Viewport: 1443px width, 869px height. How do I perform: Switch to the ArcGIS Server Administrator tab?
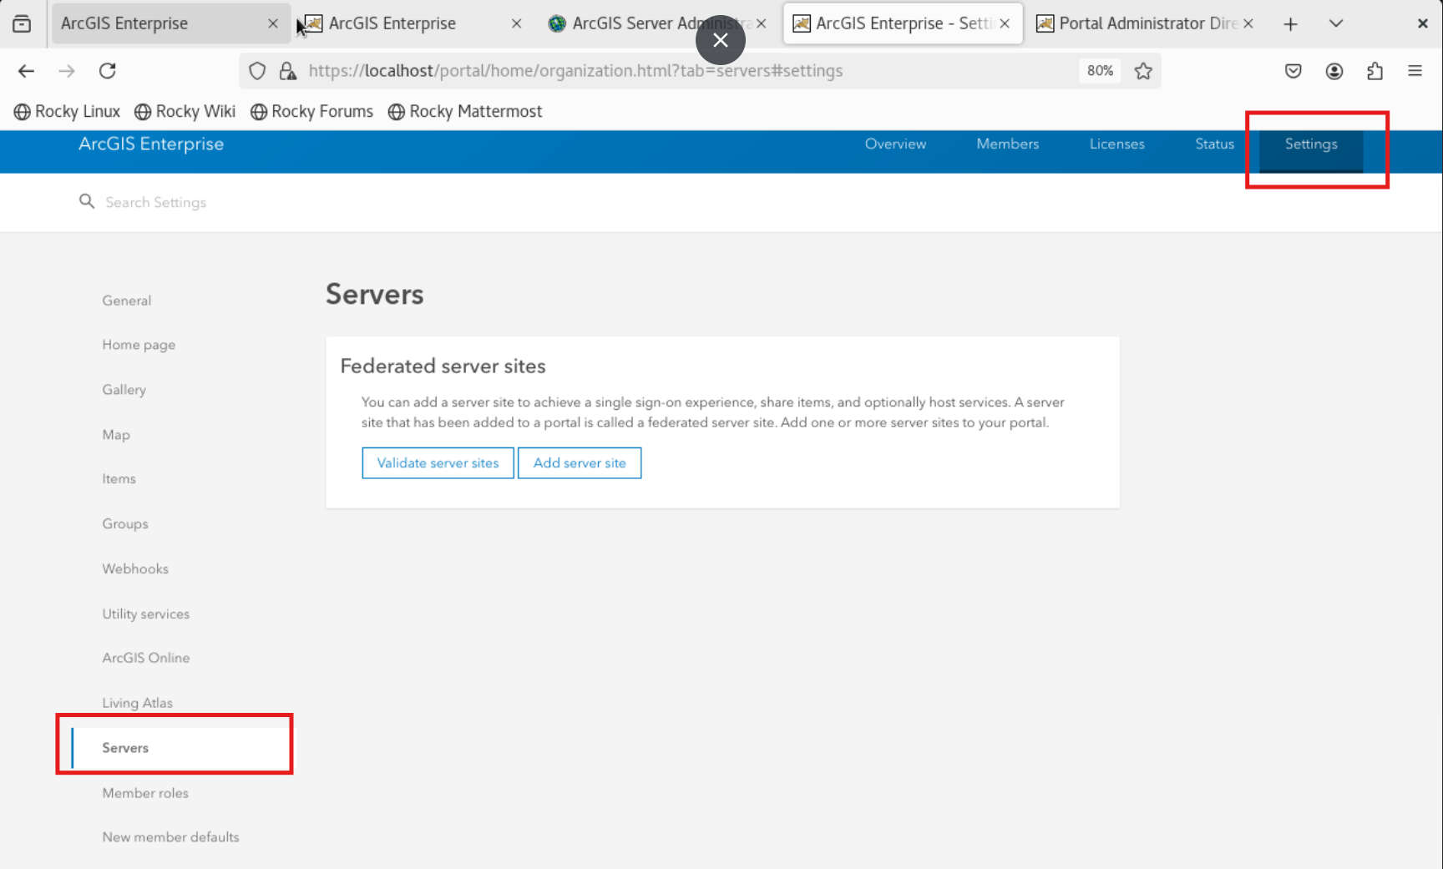click(658, 23)
